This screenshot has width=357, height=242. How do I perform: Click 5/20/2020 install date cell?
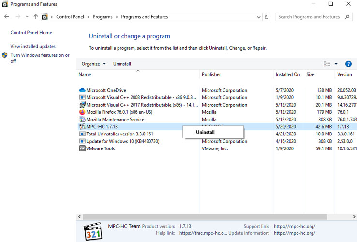(x=286, y=127)
